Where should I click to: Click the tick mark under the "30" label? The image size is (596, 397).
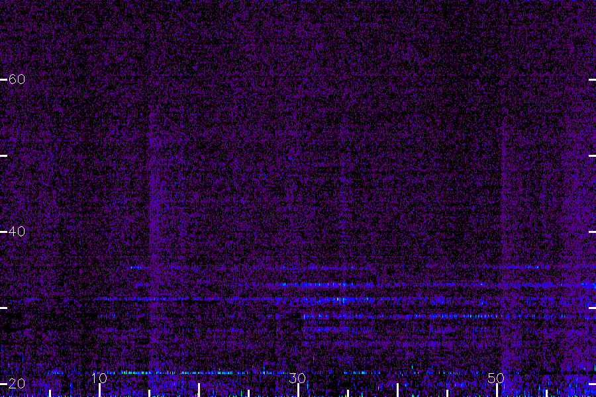[298, 390]
